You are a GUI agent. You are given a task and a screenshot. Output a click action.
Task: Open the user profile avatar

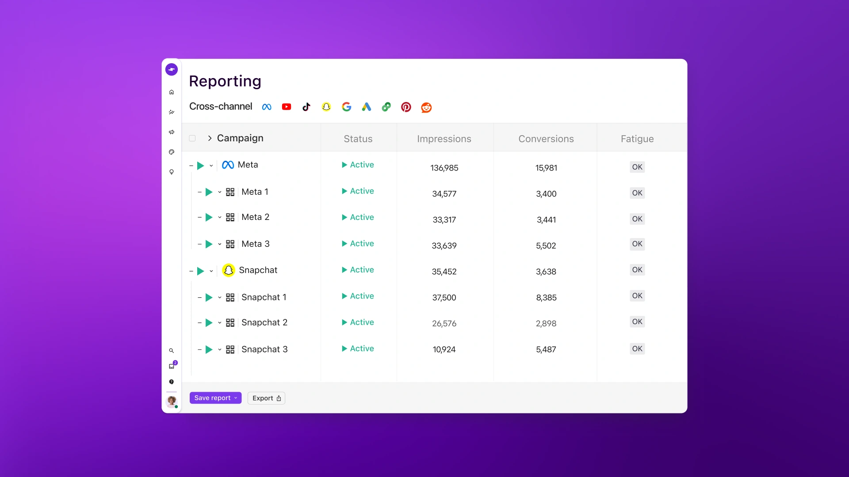click(x=172, y=401)
